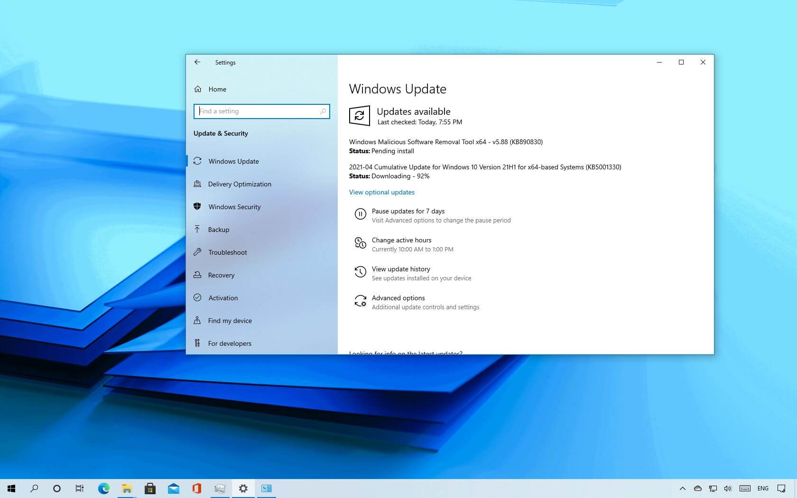Open View optional updates link

click(382, 192)
